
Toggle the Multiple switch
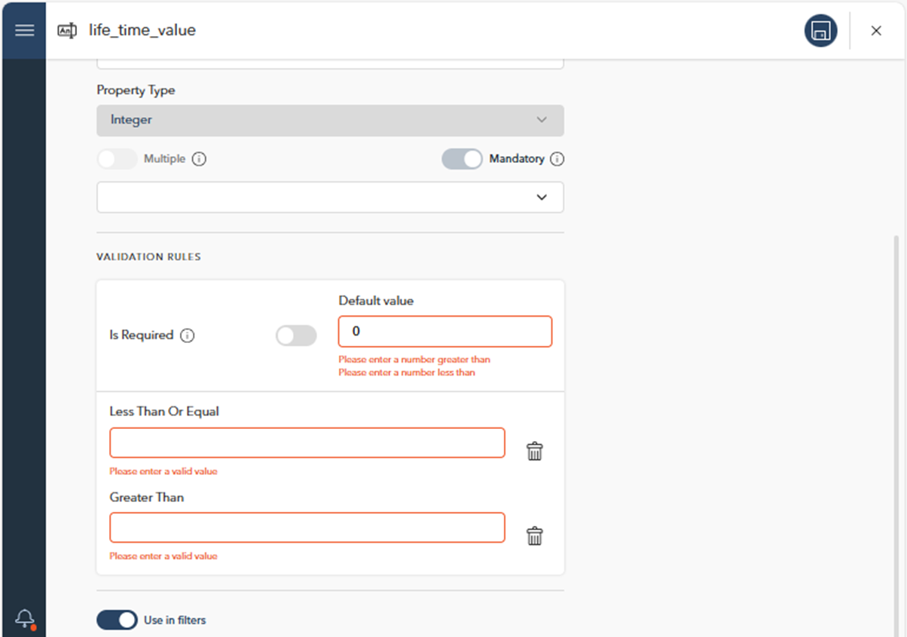(118, 159)
